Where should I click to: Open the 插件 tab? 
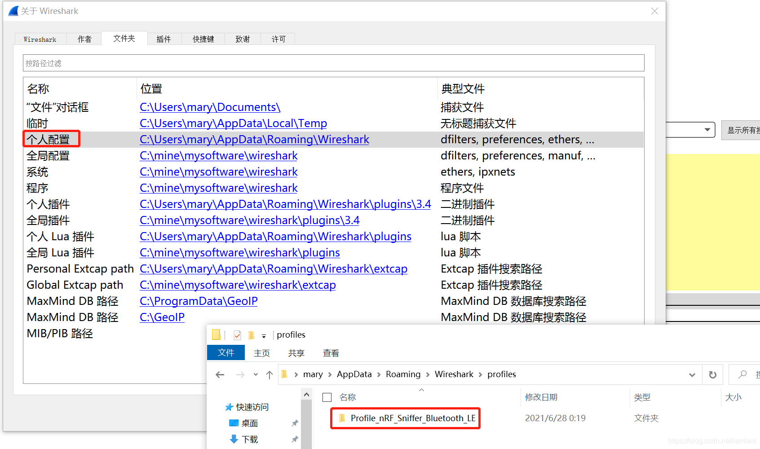point(164,39)
